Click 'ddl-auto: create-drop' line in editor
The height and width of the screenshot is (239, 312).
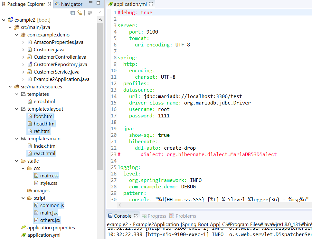(165, 148)
